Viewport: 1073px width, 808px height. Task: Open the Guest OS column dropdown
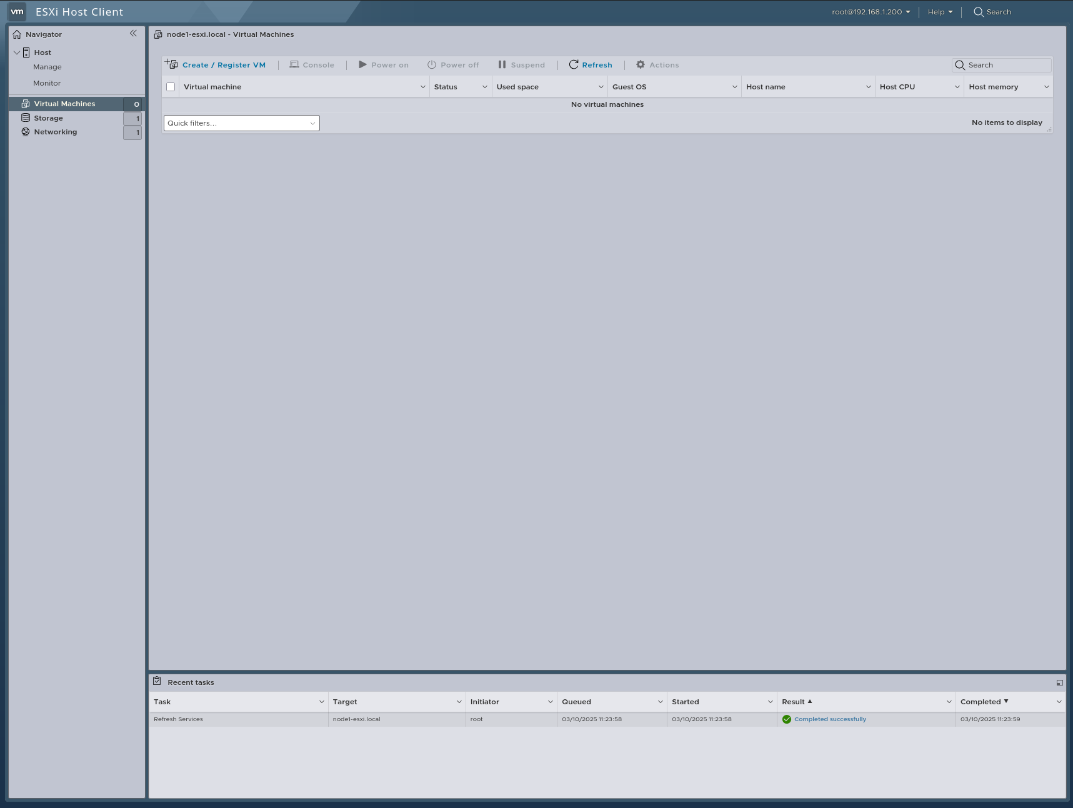pyautogui.click(x=734, y=87)
